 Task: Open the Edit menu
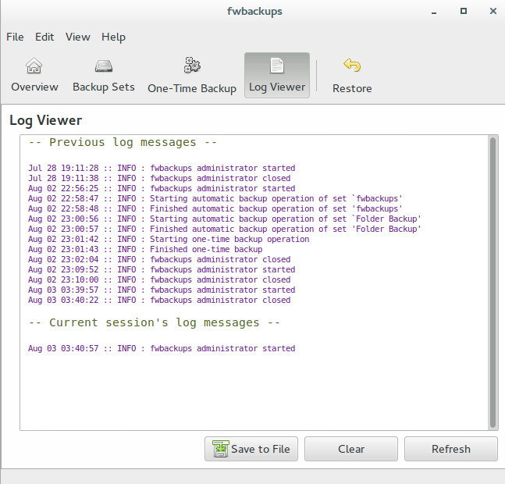[44, 37]
